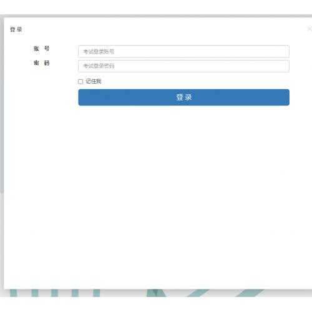Tick the 记住我 checkbox

point(80,82)
